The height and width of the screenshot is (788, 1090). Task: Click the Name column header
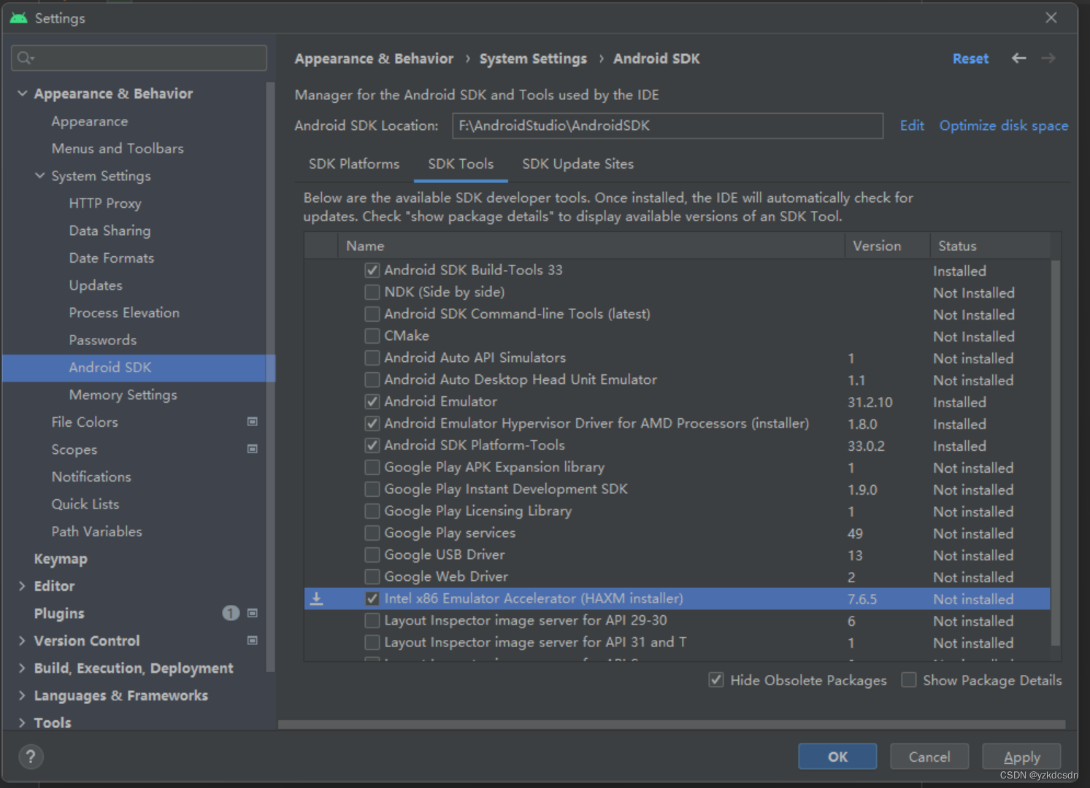point(591,246)
